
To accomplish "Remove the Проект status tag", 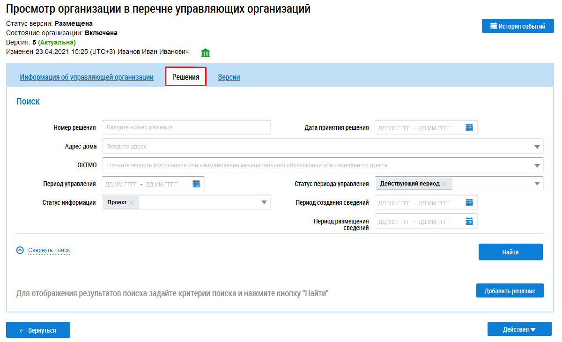I will click(x=132, y=202).
